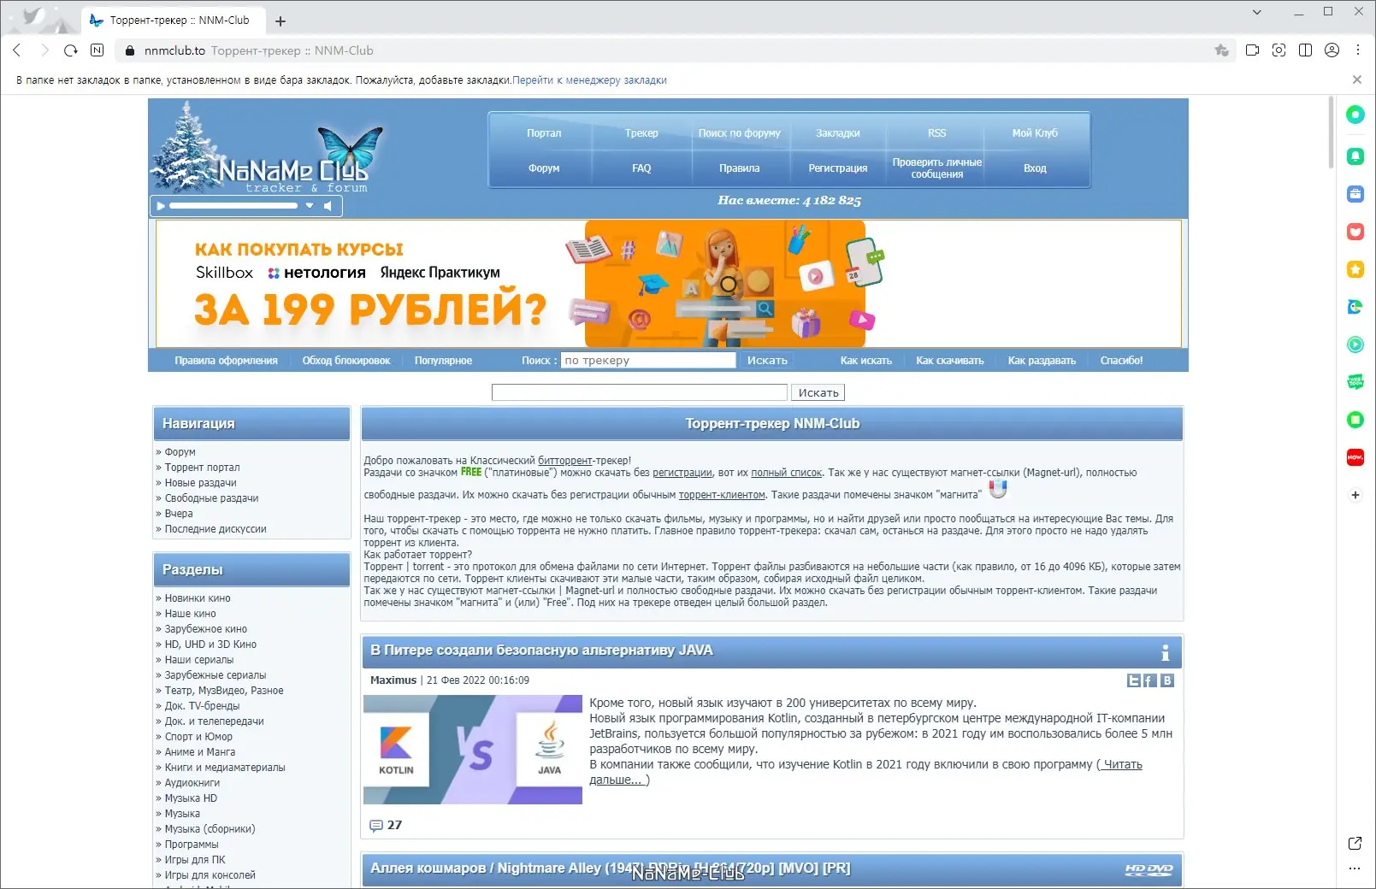Mute the header audio player speaker
The width and height of the screenshot is (1376, 889).
click(328, 206)
